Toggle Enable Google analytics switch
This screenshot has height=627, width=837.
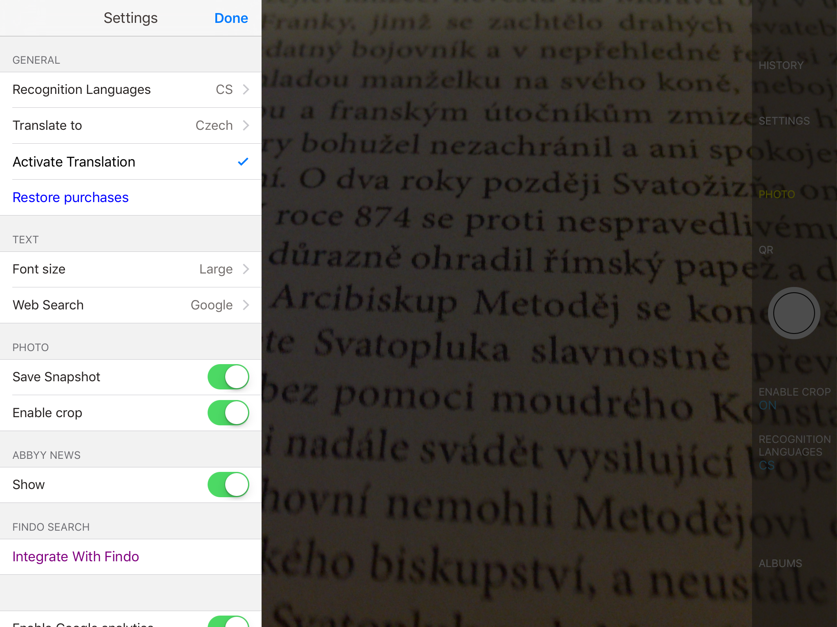[x=228, y=621]
